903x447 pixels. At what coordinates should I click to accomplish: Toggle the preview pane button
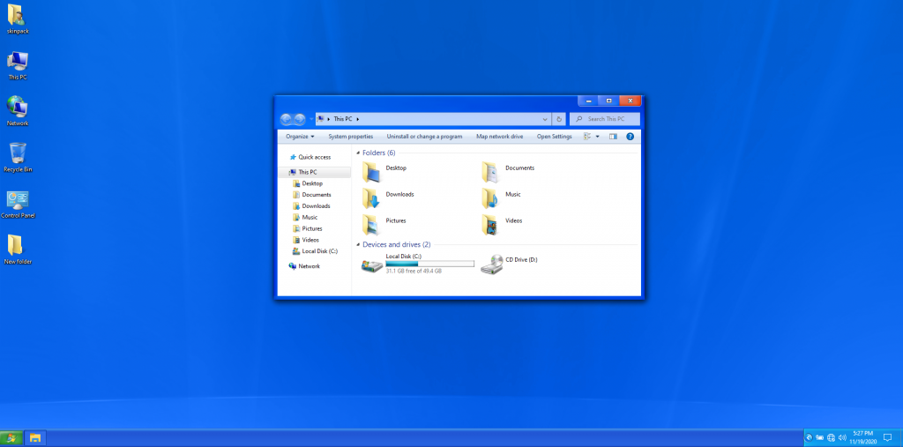pos(614,137)
